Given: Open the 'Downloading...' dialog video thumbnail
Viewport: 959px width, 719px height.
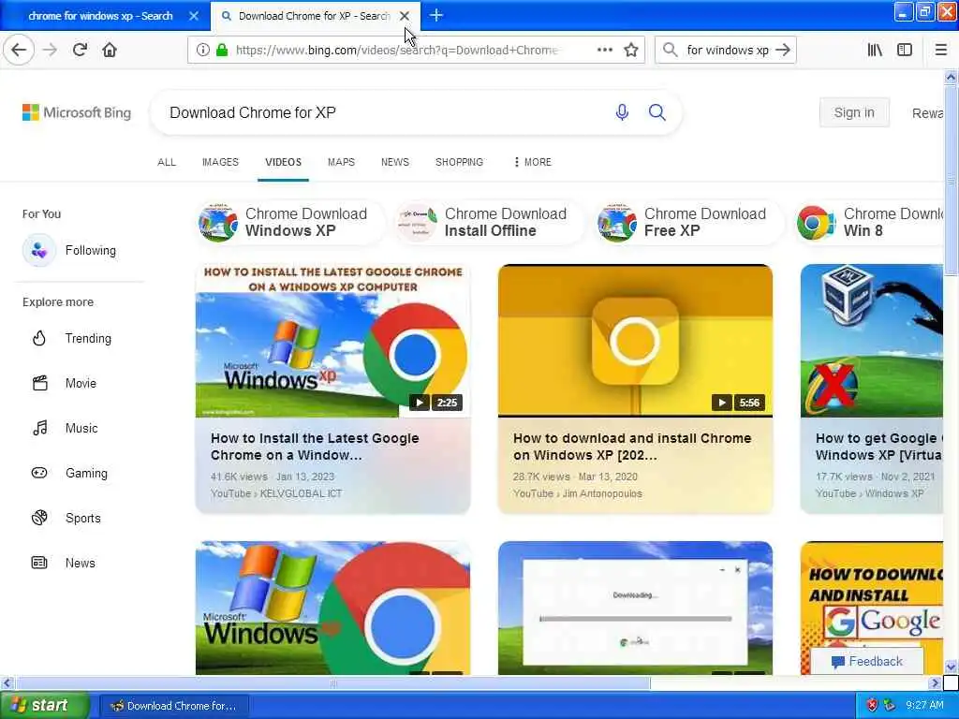Looking at the screenshot, I should [x=635, y=609].
